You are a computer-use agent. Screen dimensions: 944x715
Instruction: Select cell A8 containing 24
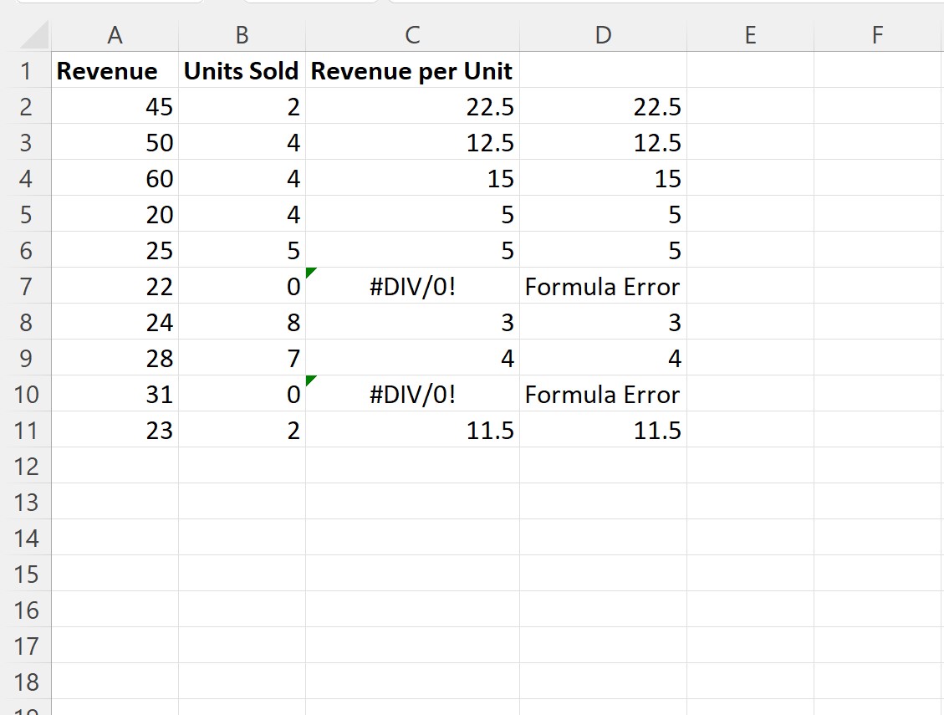(115, 322)
